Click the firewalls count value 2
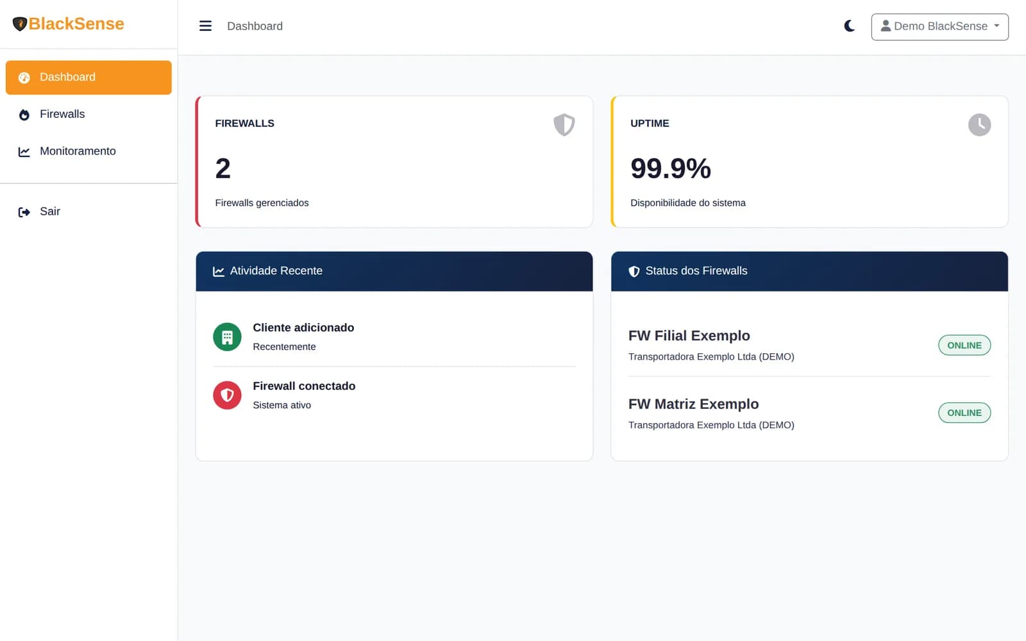 223,169
